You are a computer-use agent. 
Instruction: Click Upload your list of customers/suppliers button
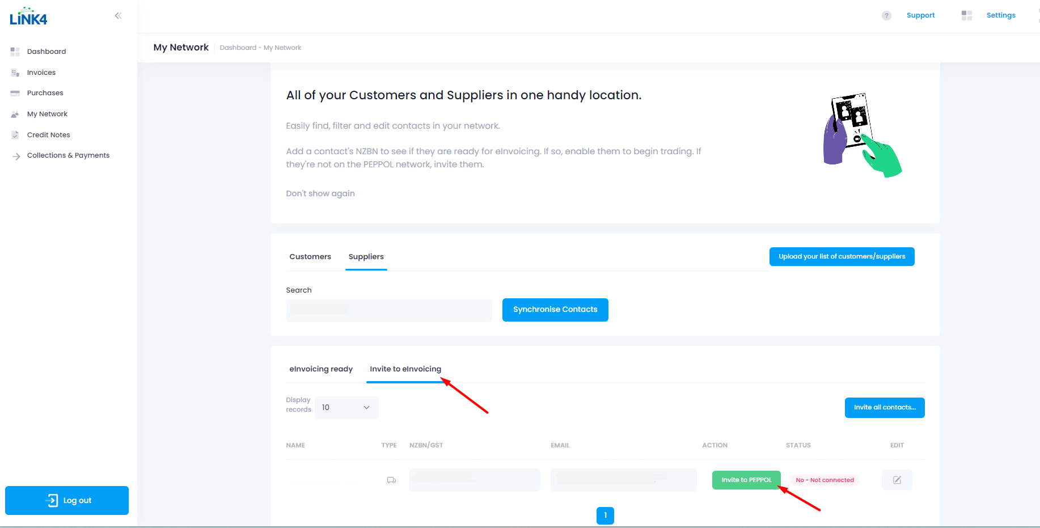[x=842, y=257]
